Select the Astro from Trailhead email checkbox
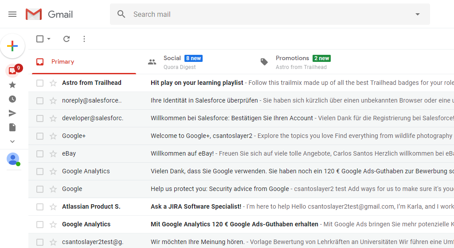454x248 pixels. coord(40,83)
